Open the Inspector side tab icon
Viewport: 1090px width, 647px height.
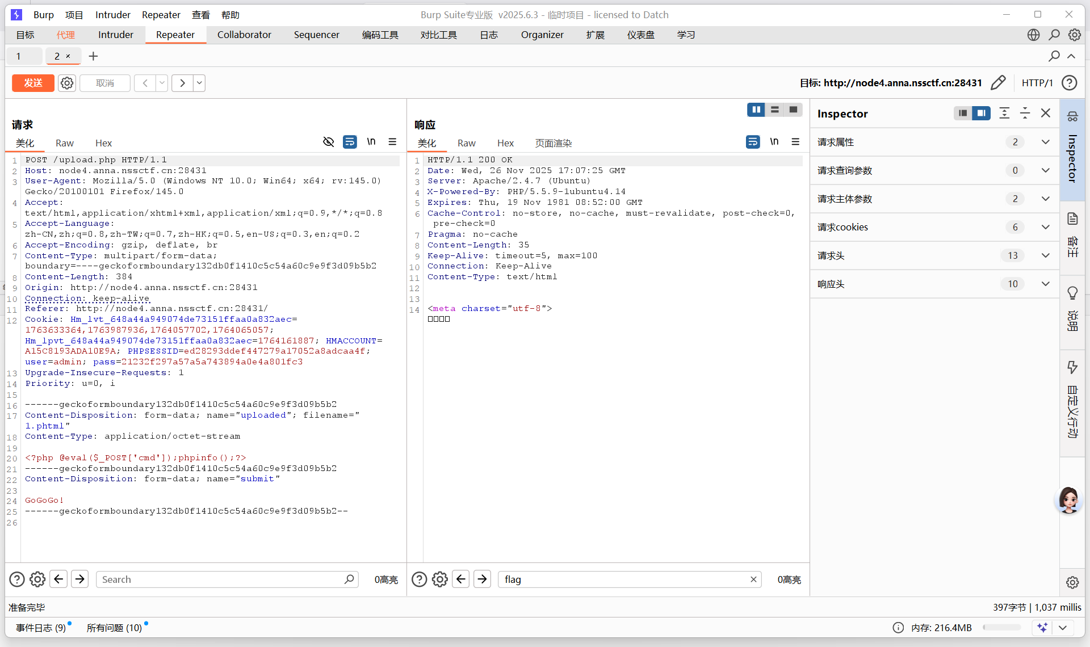(1072, 116)
